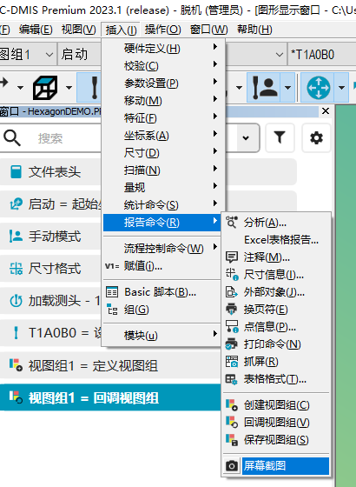Viewport: 356px width, 487px height.
Task: Open the 图组1 combo box
Action: pyautogui.click(x=28, y=55)
